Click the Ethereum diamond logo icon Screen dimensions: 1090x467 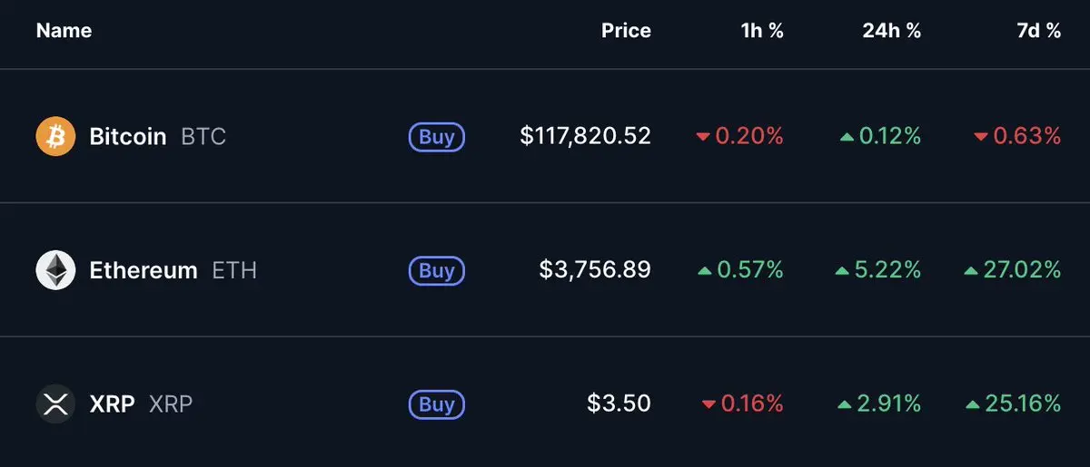[55, 270]
